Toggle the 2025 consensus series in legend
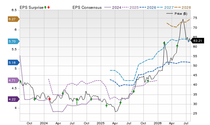The image size is (210, 125). 130,8
